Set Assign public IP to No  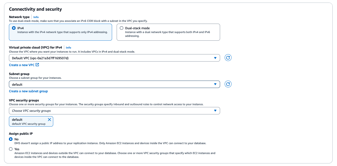click(11, 139)
